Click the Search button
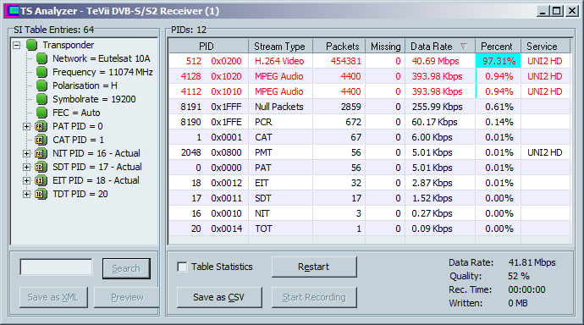 click(126, 268)
